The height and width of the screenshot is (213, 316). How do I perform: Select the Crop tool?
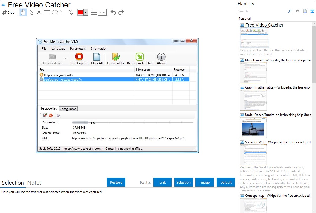[8, 12]
